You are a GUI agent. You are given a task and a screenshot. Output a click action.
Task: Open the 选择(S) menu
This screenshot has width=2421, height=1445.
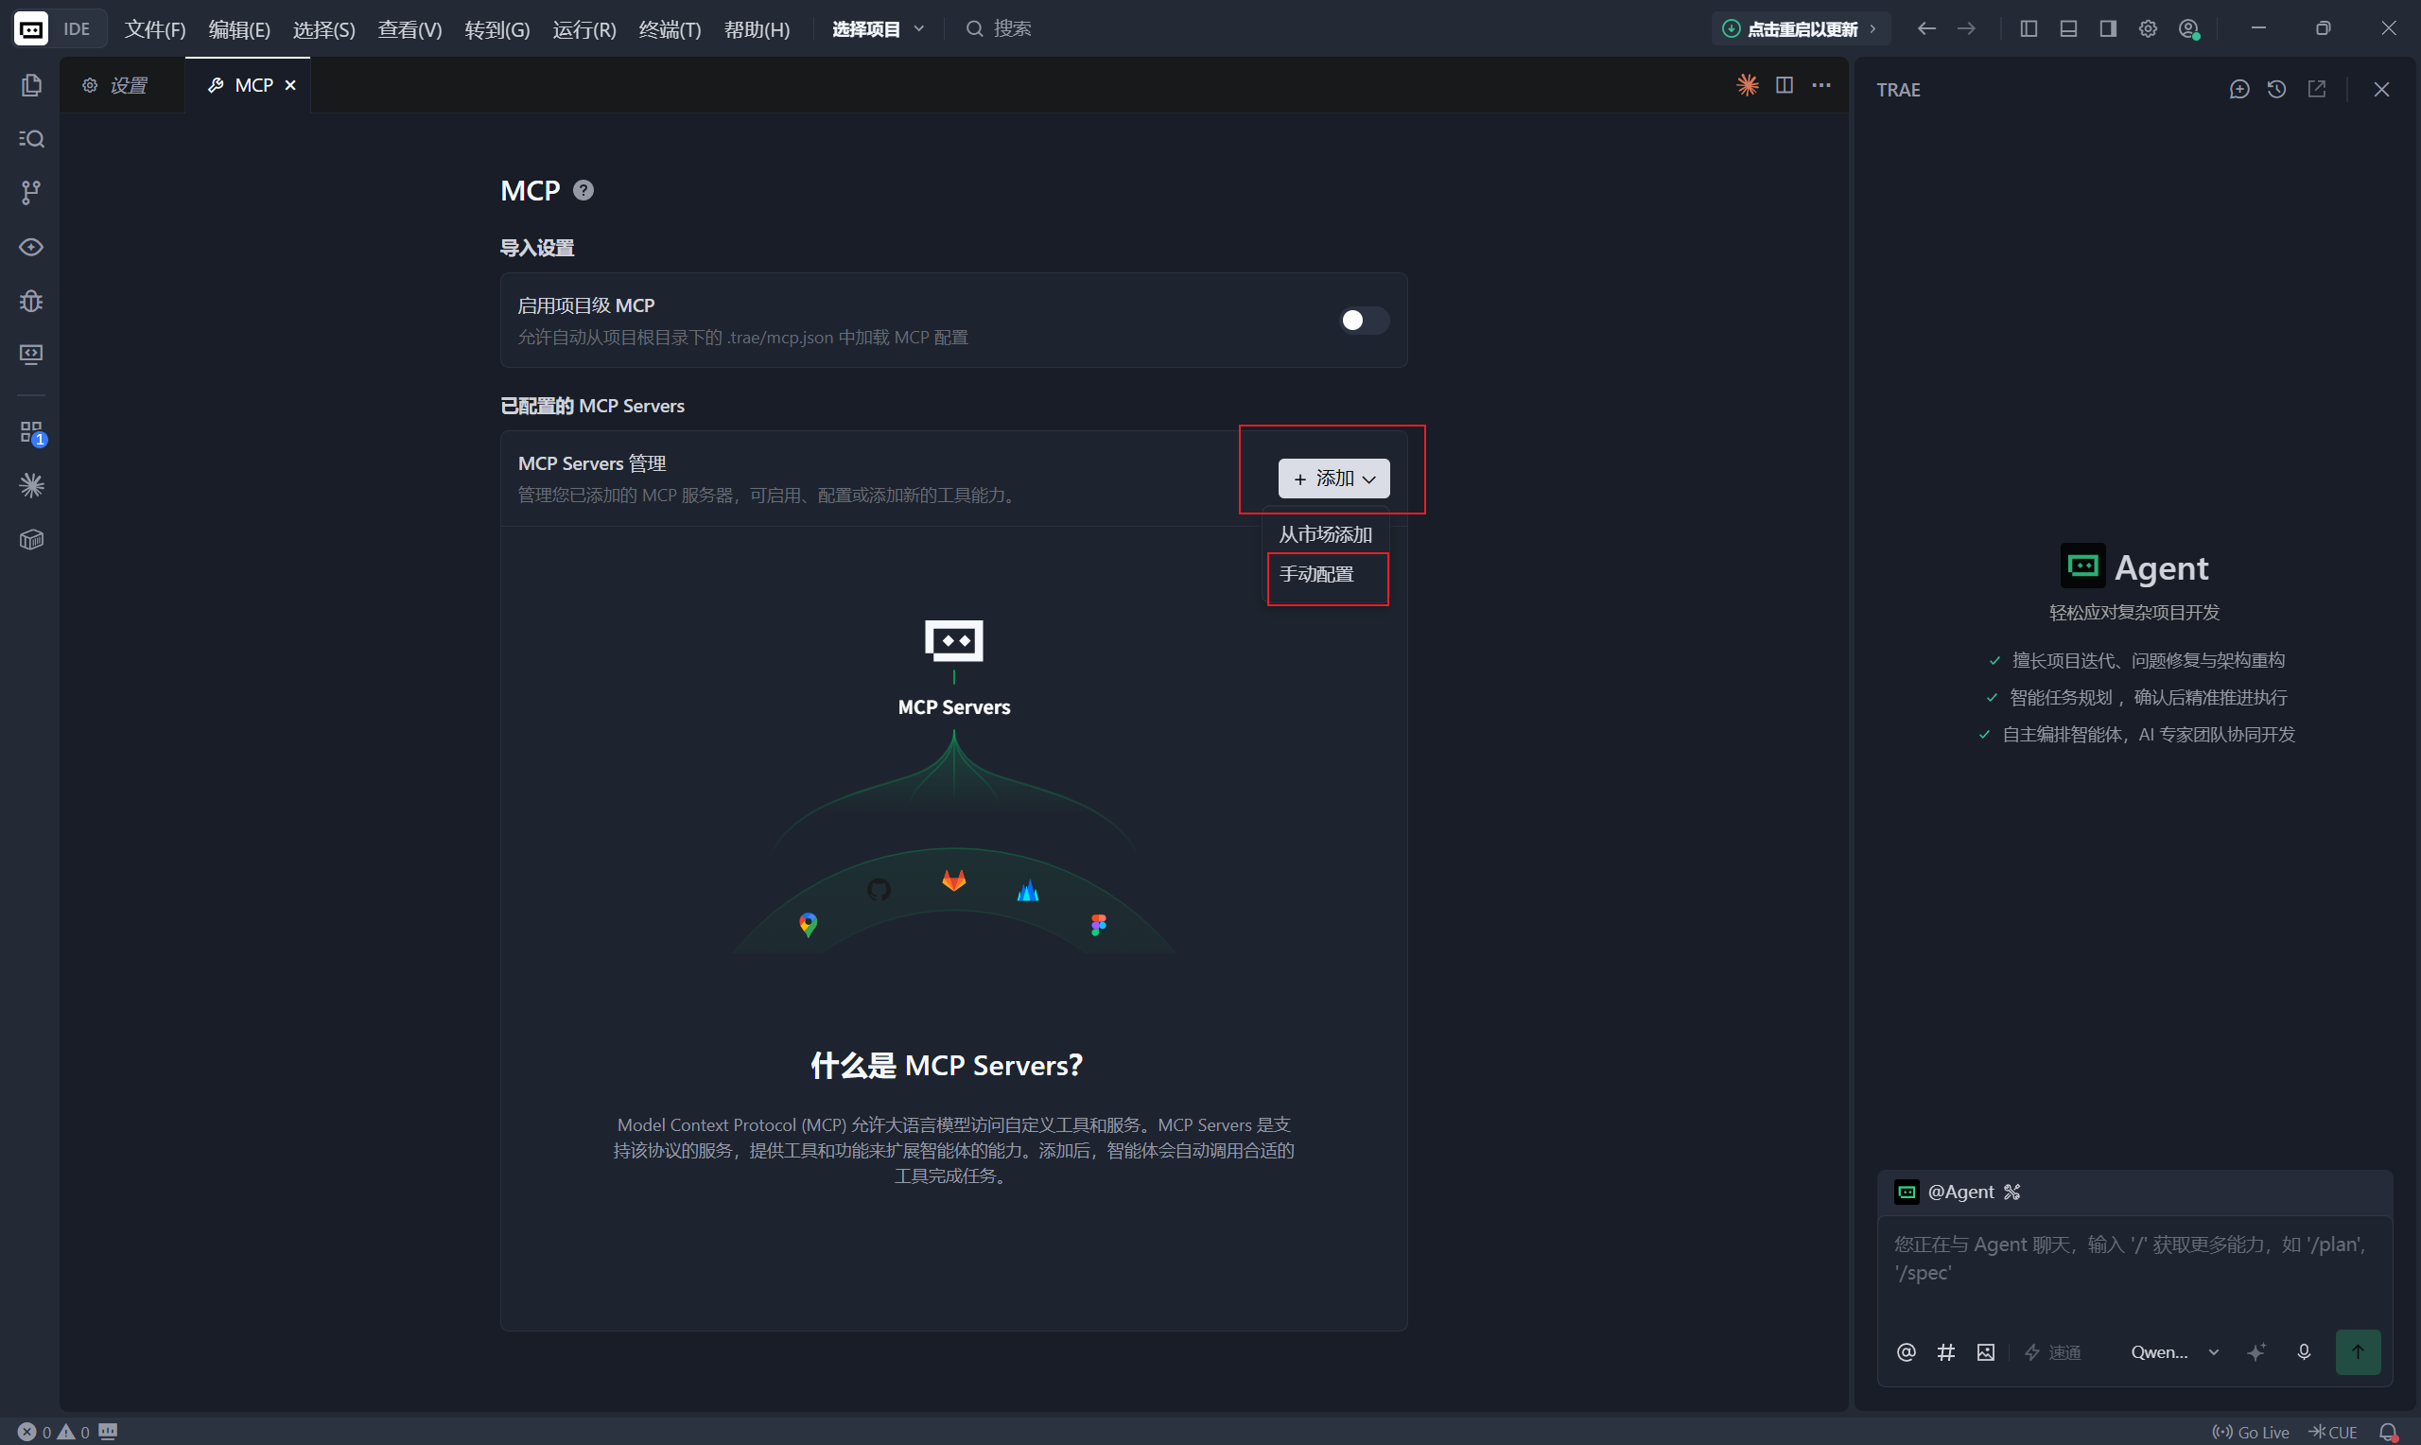(324, 29)
